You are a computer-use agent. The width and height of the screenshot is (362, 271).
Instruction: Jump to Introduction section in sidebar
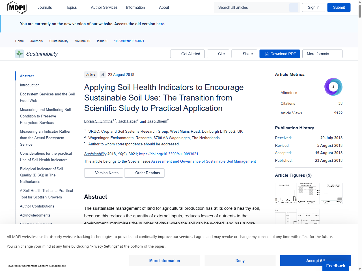pyautogui.click(x=30, y=85)
